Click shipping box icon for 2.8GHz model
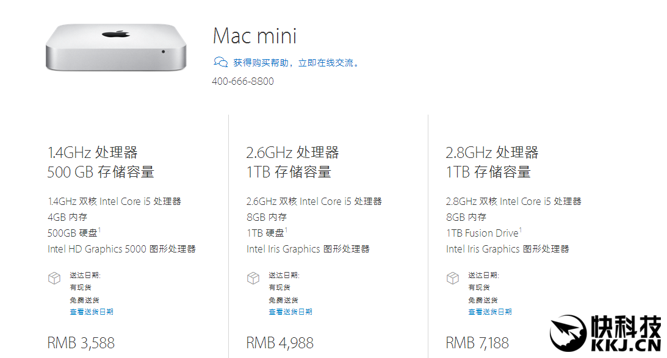This screenshot has height=358, width=667. [453, 278]
